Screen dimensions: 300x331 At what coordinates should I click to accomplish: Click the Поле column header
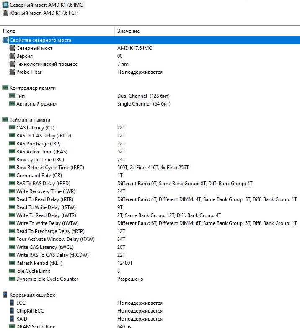[x=9, y=31]
